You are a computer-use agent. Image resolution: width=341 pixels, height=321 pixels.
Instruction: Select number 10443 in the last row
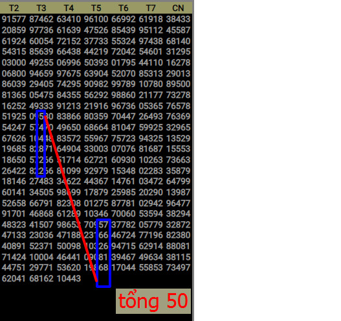tap(69, 278)
